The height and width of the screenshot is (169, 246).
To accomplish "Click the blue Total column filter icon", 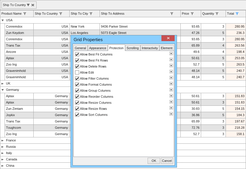I will [237, 14].
